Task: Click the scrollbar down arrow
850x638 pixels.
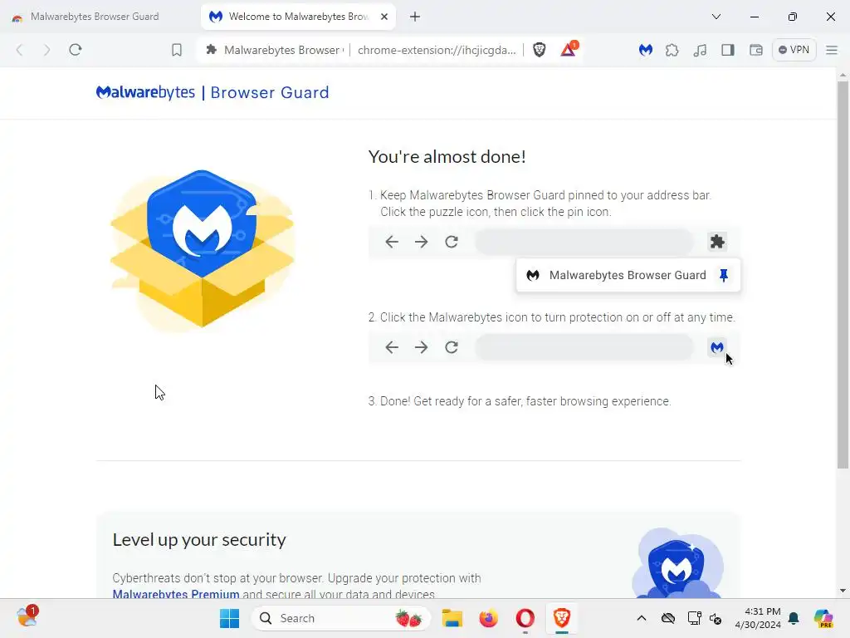Action: click(843, 591)
